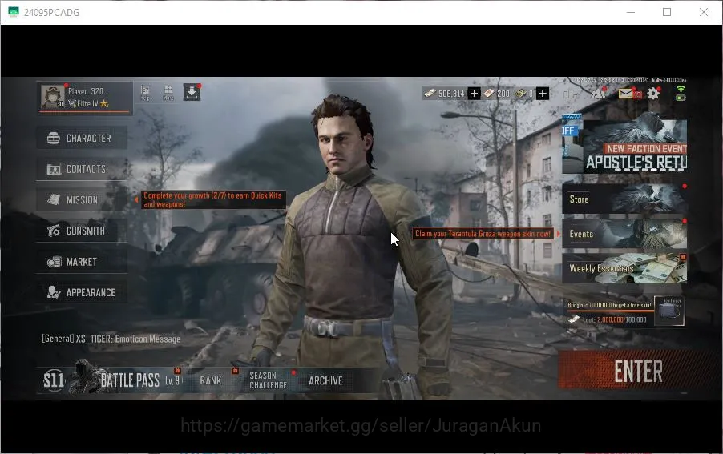The width and height of the screenshot is (723, 454).
Task: Open the friends/team icon
Action: pyautogui.click(x=599, y=94)
